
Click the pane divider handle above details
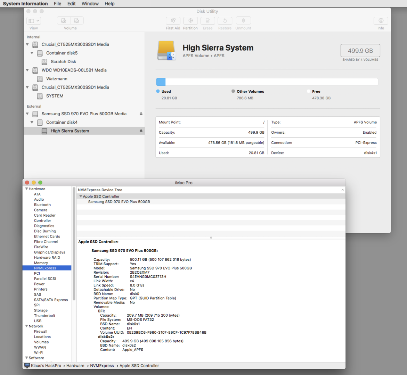[x=211, y=237]
